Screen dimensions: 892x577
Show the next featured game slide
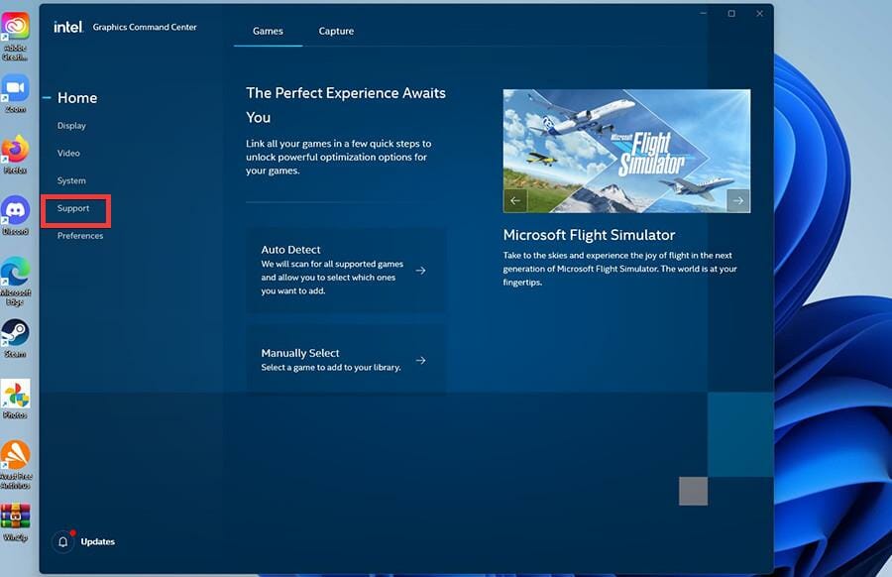click(x=738, y=201)
